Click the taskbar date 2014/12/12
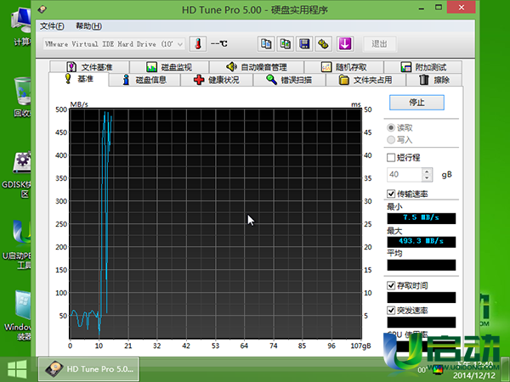The image size is (510, 382). [474, 375]
